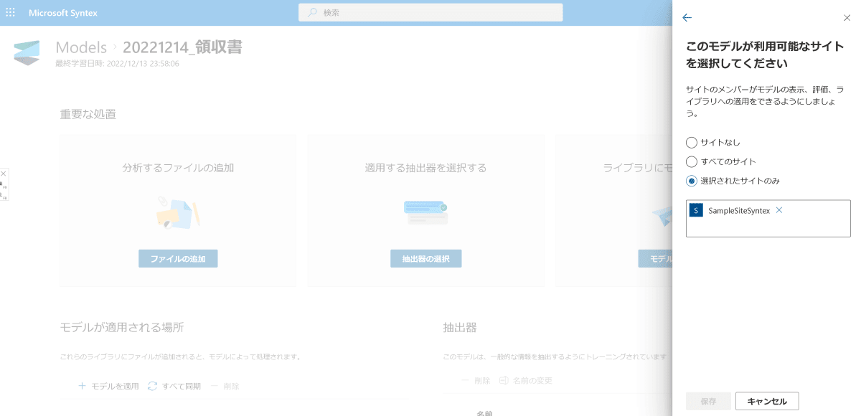Image resolution: width=861 pixels, height=416 pixels.
Task: Click the キャンセル button
Action: pyautogui.click(x=767, y=401)
